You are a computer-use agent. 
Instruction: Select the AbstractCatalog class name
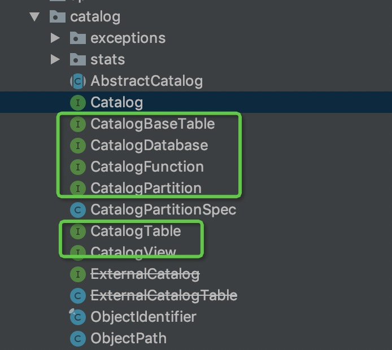pos(146,81)
